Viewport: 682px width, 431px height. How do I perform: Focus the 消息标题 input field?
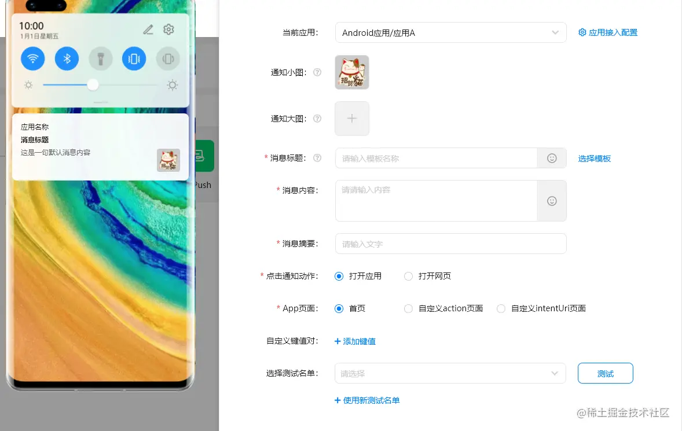point(437,158)
